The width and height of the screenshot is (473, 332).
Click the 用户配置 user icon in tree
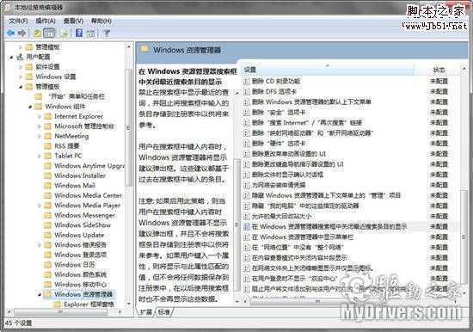point(20,57)
